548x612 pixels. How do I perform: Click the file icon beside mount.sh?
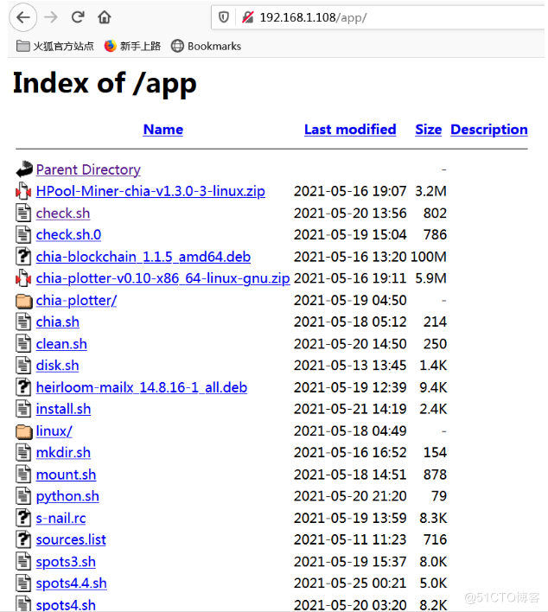(x=23, y=475)
